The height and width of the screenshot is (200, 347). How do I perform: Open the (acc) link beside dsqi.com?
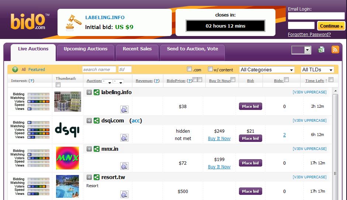pyautogui.click(x=136, y=121)
